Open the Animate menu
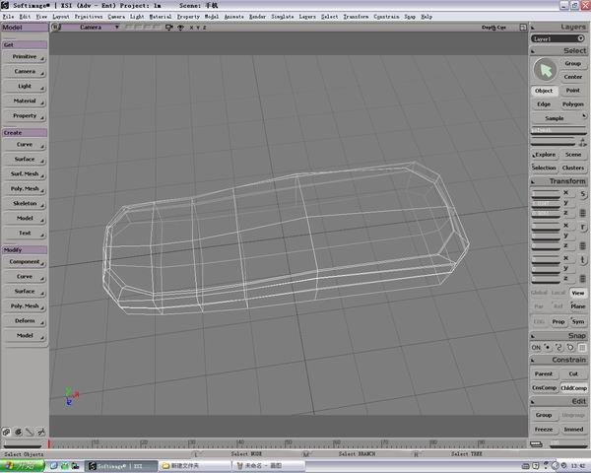The width and height of the screenshot is (591, 473). 234,17
